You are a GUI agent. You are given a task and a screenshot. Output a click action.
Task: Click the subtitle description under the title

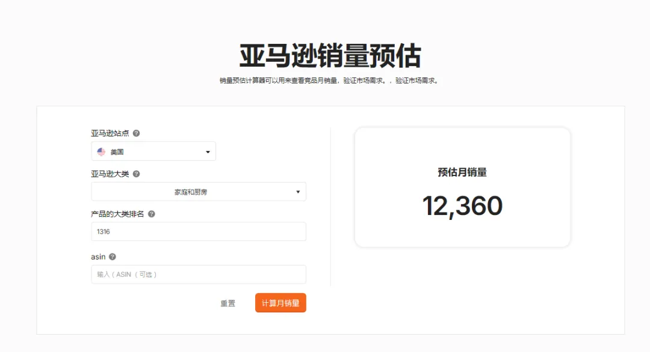coord(330,80)
